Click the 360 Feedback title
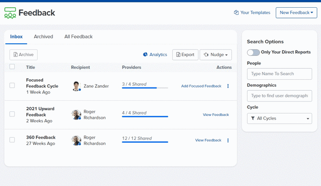The width and height of the screenshot is (321, 186). [41, 138]
